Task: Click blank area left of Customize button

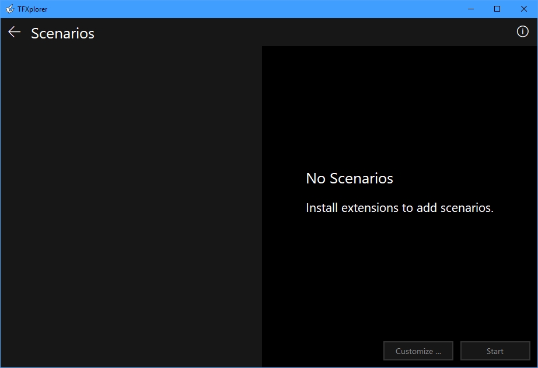Action: click(x=321, y=351)
